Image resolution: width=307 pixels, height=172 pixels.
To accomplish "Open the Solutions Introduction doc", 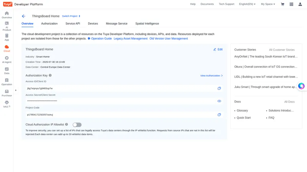I will [281, 110].
